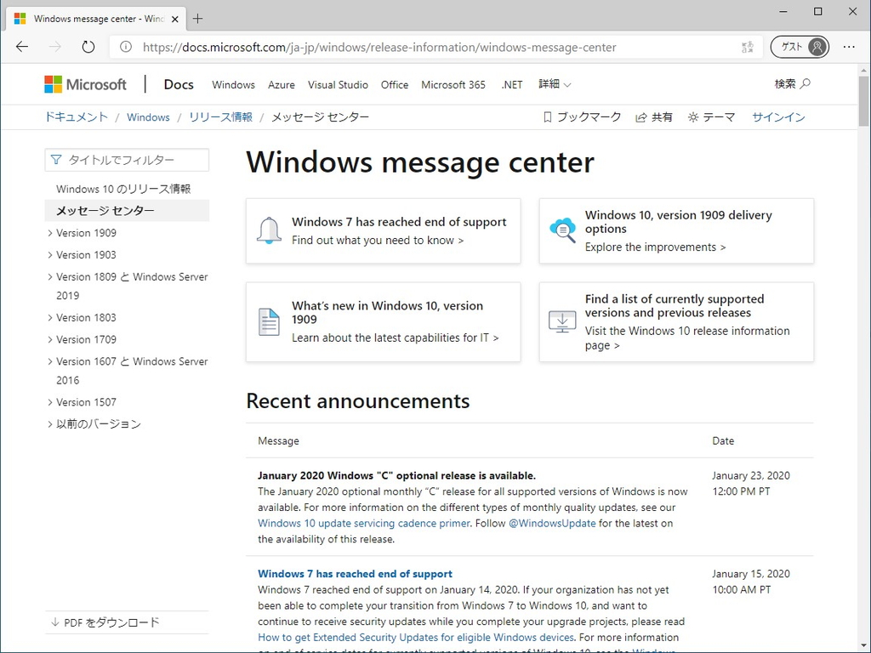Click the magnifier icon on version 1909 delivery card

[561, 230]
